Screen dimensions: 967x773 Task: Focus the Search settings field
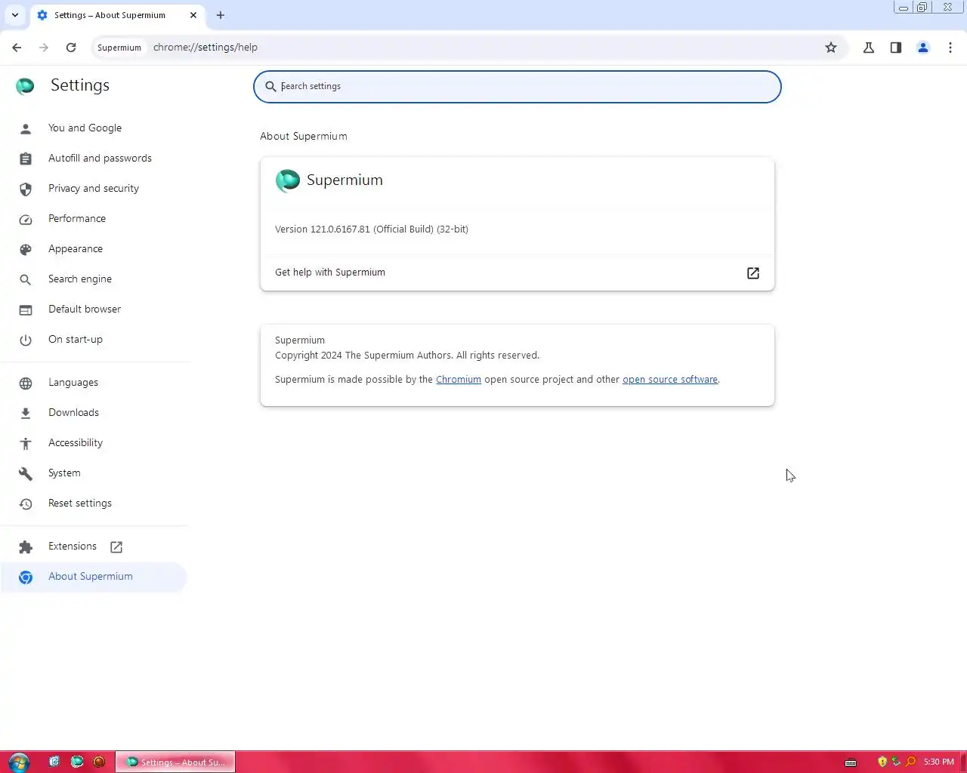tap(517, 87)
